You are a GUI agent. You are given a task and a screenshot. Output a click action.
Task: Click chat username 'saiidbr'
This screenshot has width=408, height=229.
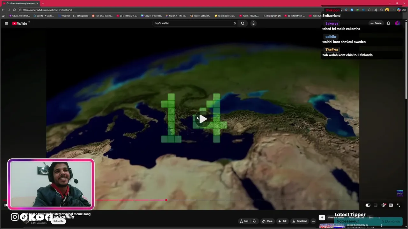click(x=331, y=37)
